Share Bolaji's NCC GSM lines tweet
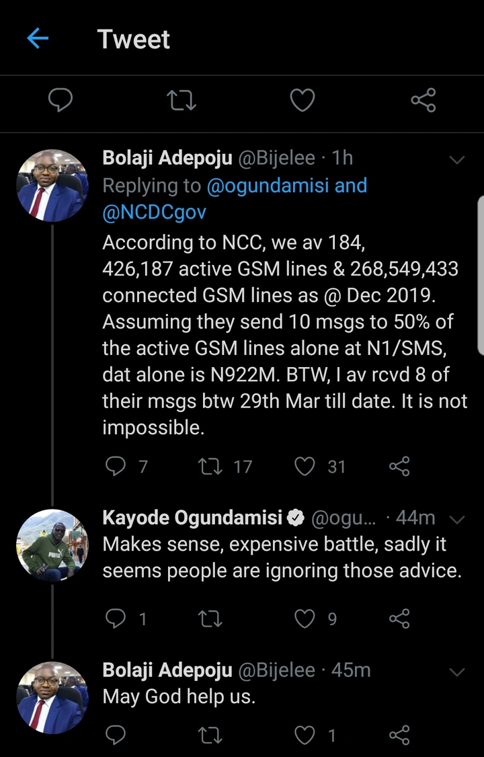484x757 pixels. tap(399, 466)
